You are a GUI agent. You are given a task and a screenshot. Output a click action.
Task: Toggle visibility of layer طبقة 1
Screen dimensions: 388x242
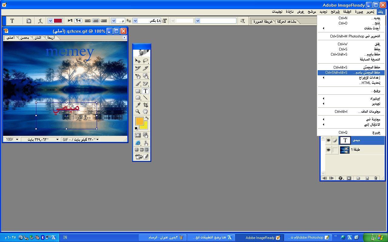[328, 150]
